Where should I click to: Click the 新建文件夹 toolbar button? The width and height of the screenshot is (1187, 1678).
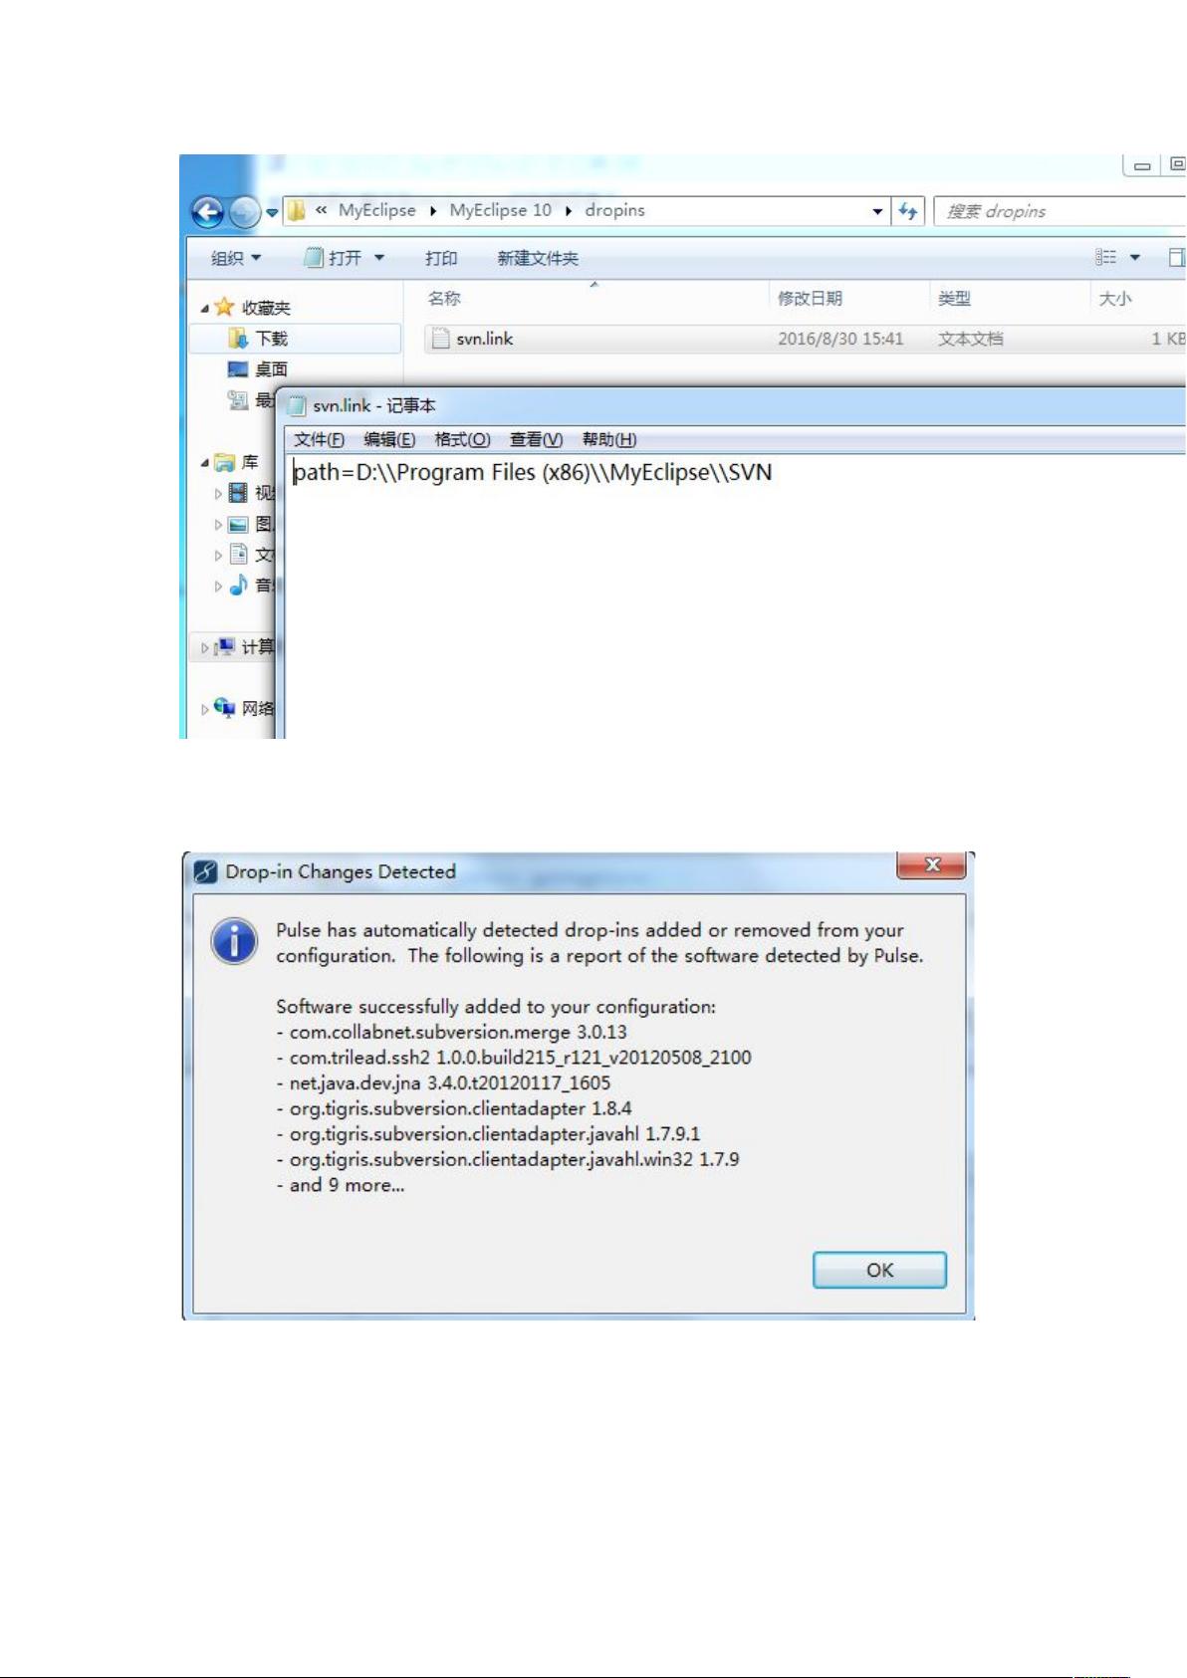[x=538, y=258]
